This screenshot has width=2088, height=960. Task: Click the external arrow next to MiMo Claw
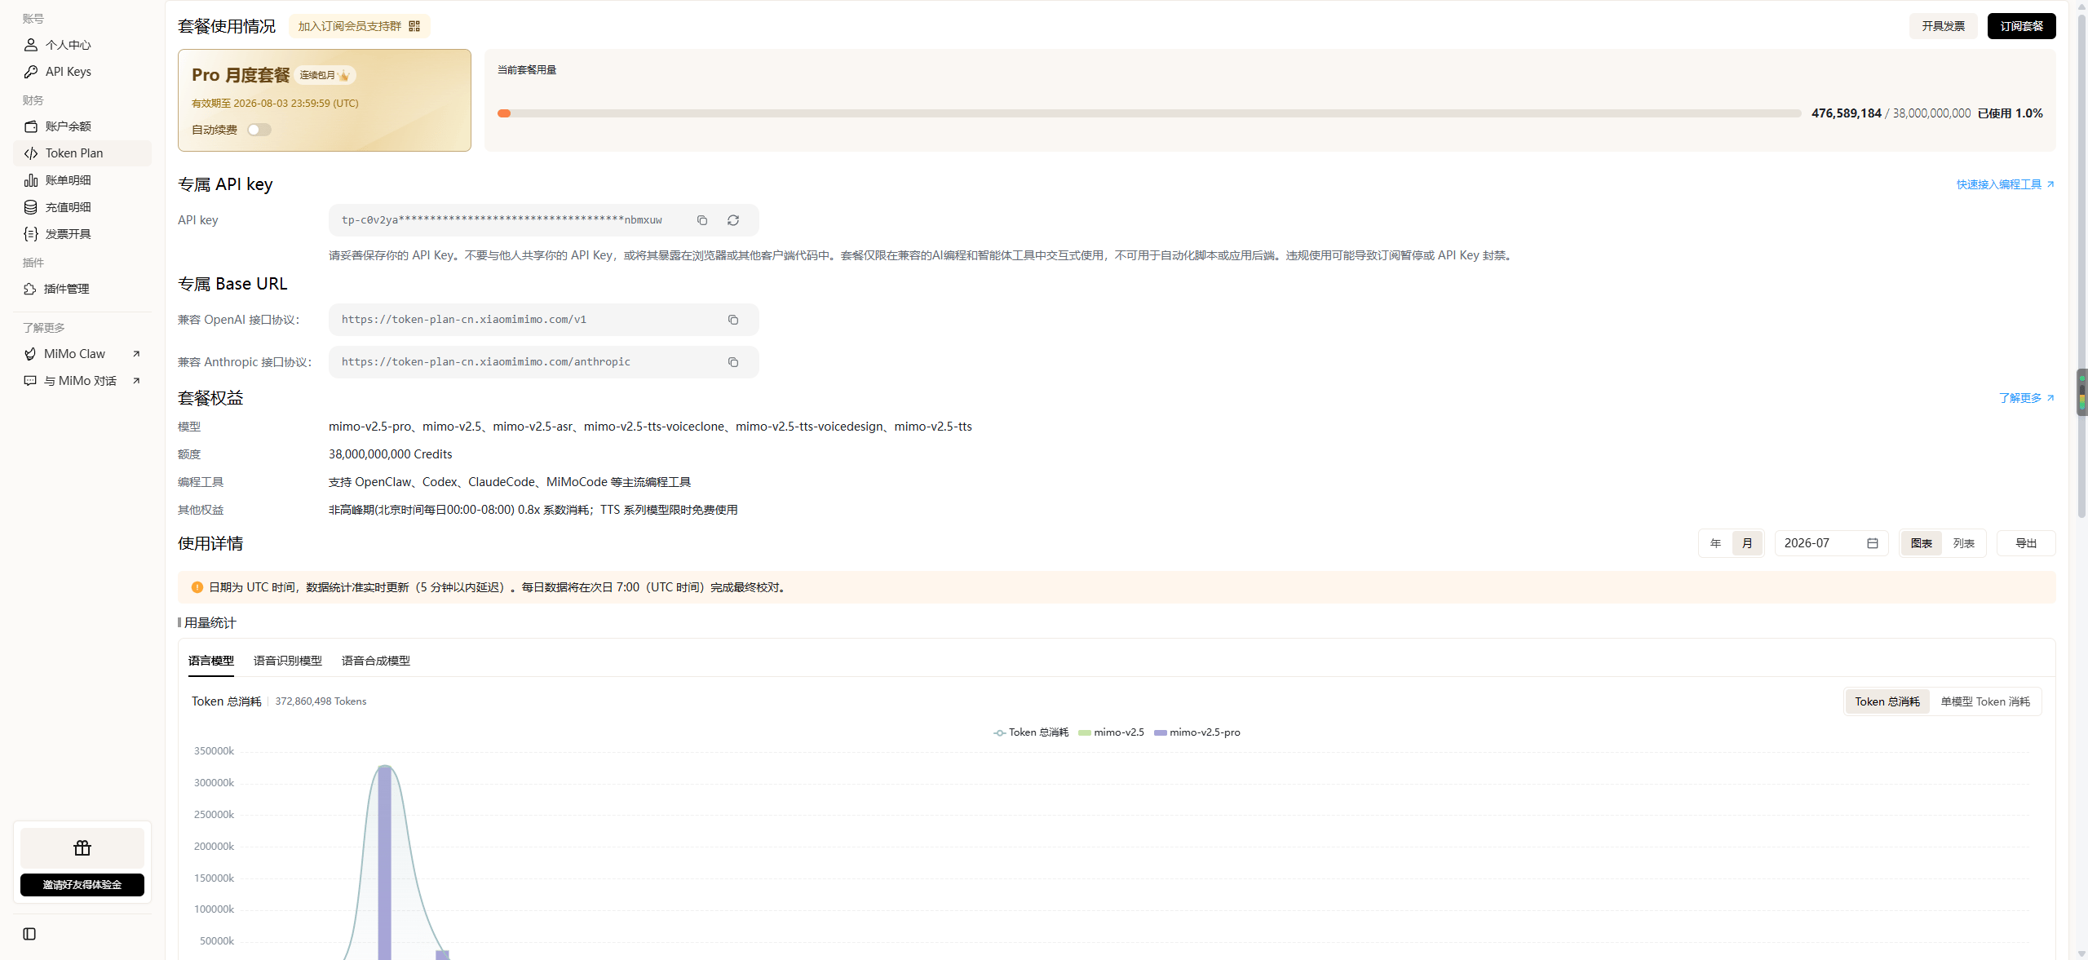coord(136,354)
